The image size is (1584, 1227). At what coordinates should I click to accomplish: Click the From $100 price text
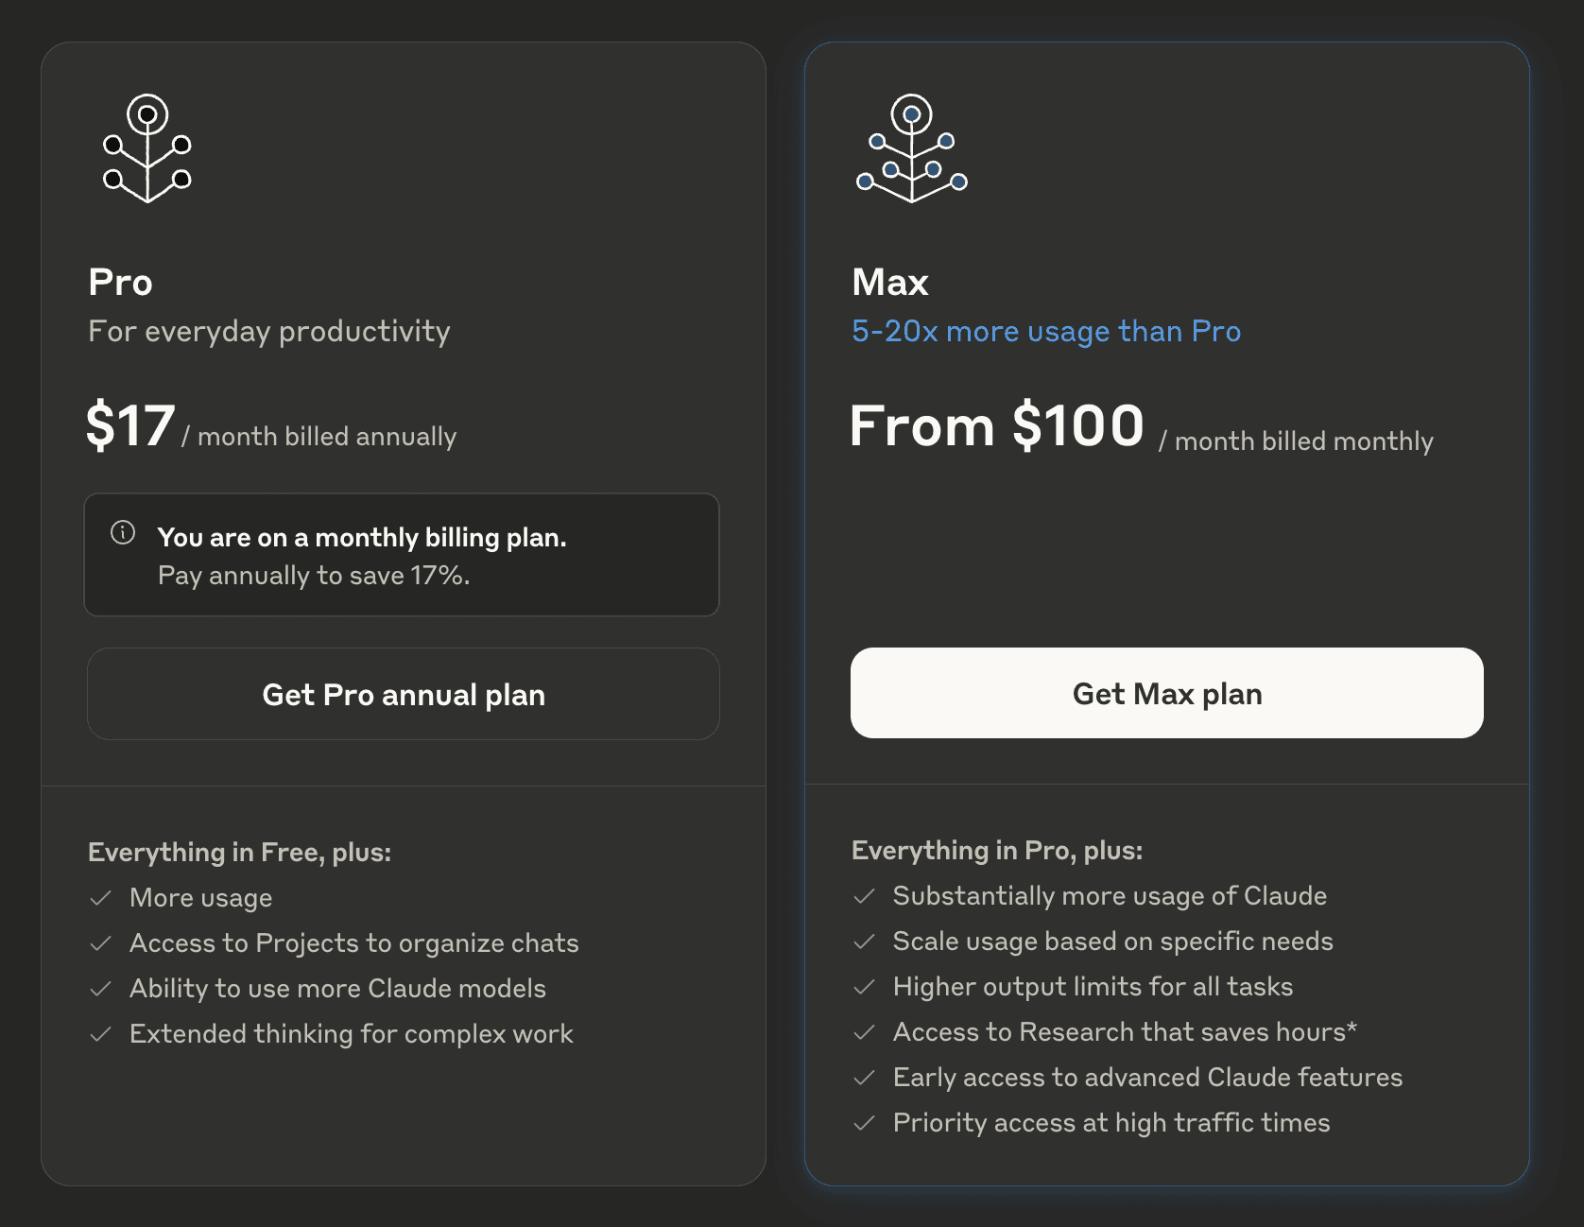pyautogui.click(x=997, y=426)
